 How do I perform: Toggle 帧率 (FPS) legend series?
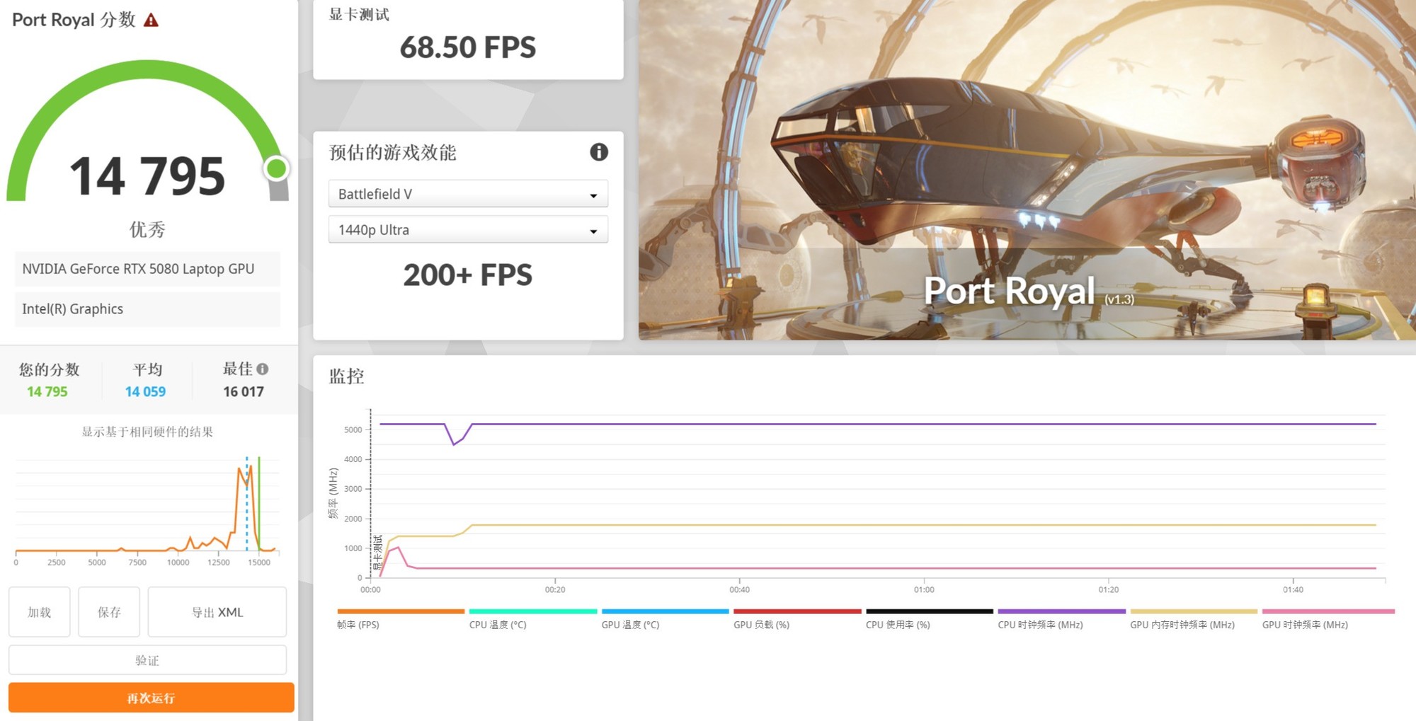[x=358, y=625]
